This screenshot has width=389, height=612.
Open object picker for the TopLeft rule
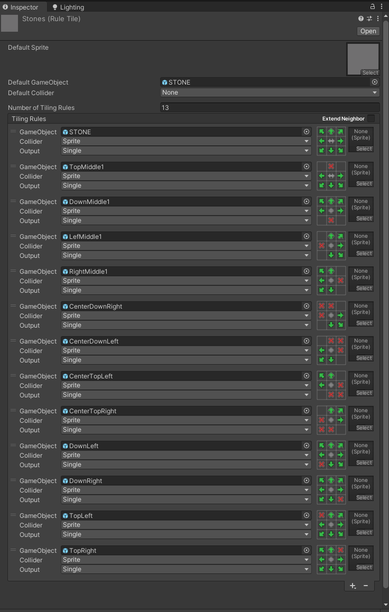pyautogui.click(x=307, y=515)
